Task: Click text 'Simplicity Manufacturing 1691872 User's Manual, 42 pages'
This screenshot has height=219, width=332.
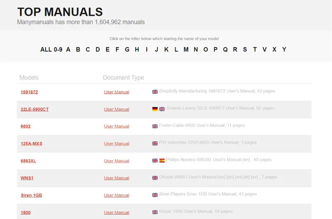Action: [x=217, y=91]
